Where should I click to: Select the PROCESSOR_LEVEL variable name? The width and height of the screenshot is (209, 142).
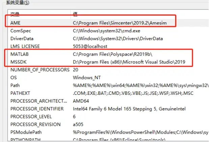(x=31, y=117)
